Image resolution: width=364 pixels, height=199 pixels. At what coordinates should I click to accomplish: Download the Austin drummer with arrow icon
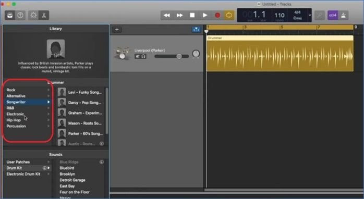[x=102, y=144]
